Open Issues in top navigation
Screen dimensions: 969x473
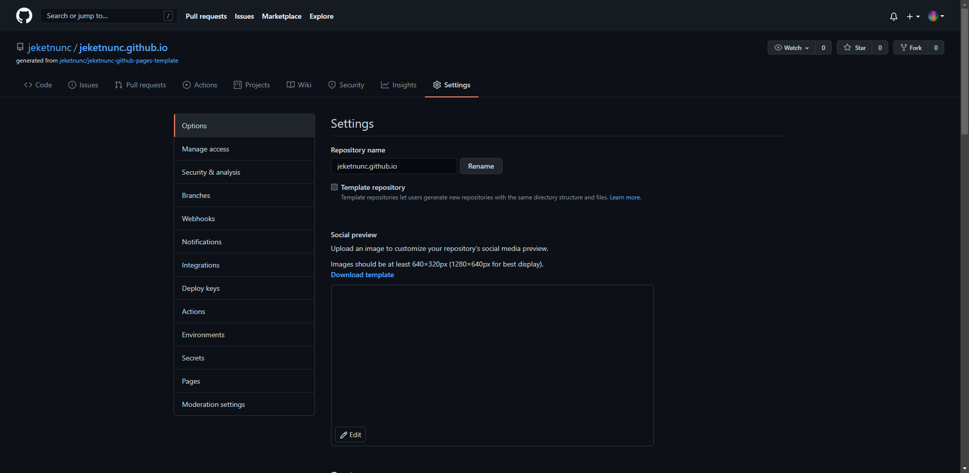tap(244, 16)
